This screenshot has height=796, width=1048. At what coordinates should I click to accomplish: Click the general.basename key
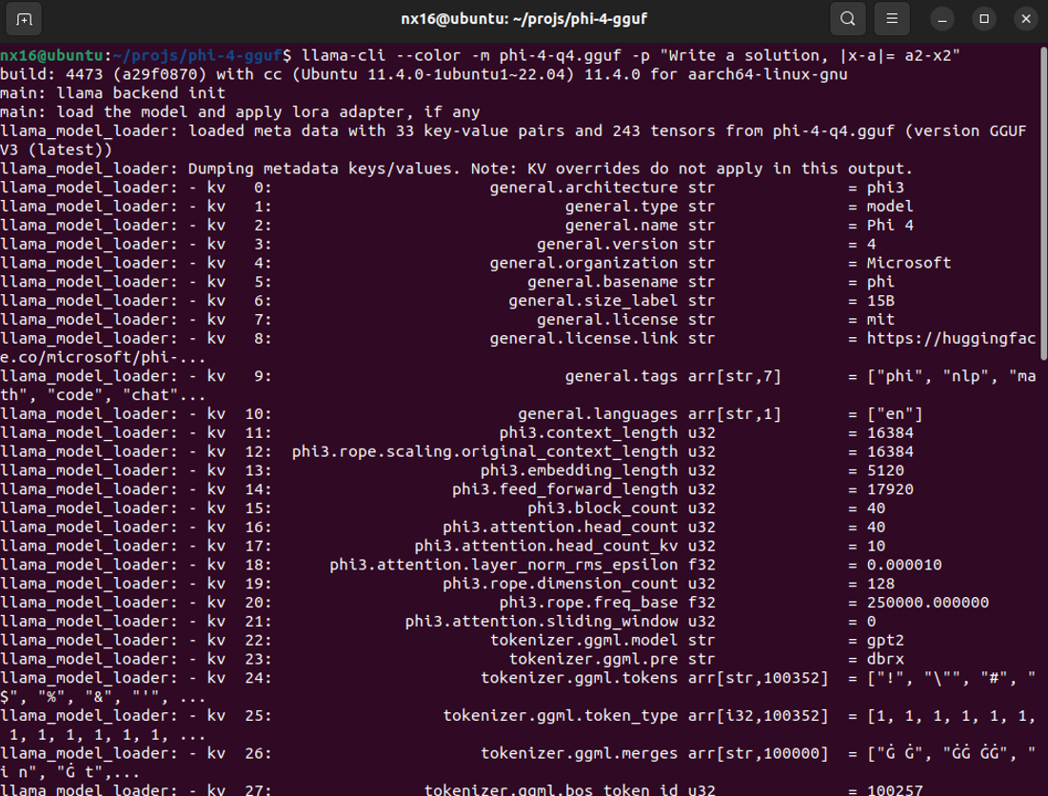pyautogui.click(x=603, y=282)
